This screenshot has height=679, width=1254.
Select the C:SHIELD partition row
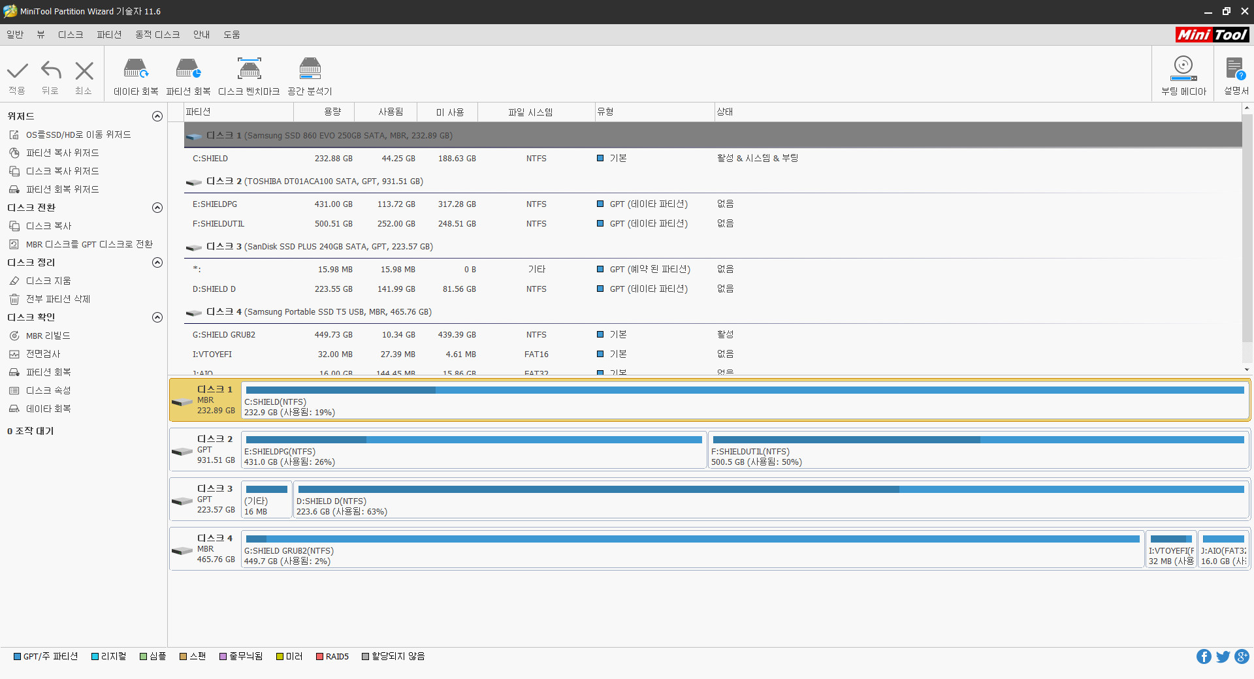coord(713,159)
